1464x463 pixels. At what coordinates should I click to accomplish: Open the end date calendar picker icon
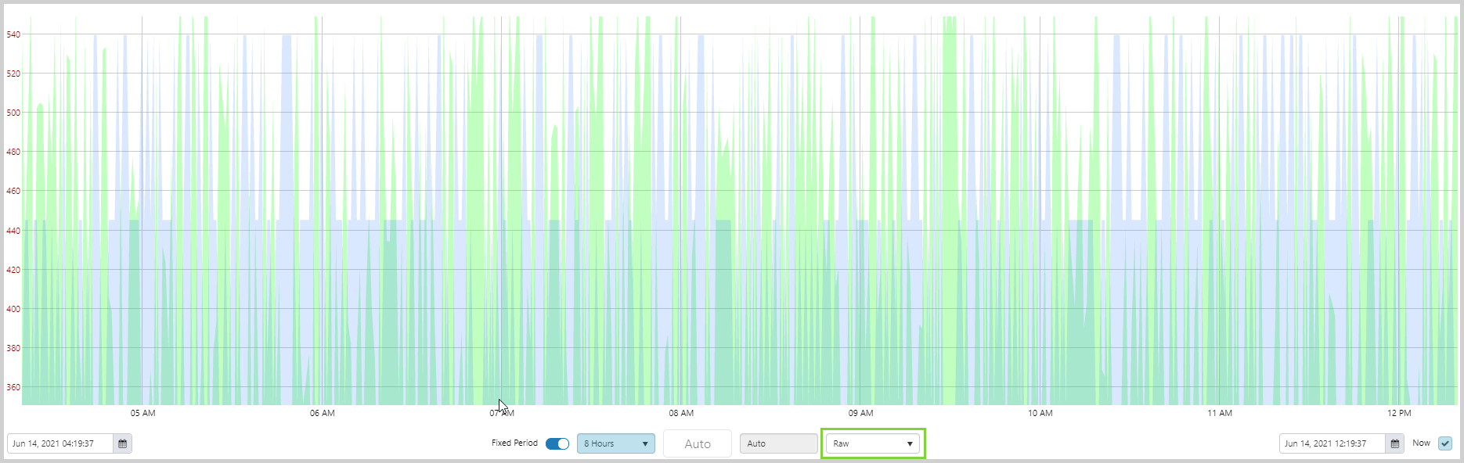(x=1394, y=443)
